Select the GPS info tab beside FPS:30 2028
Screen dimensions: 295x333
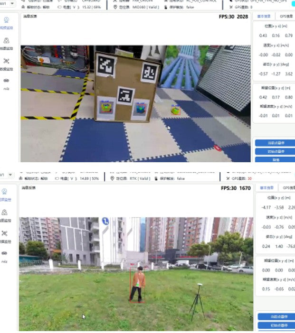(x=286, y=16)
